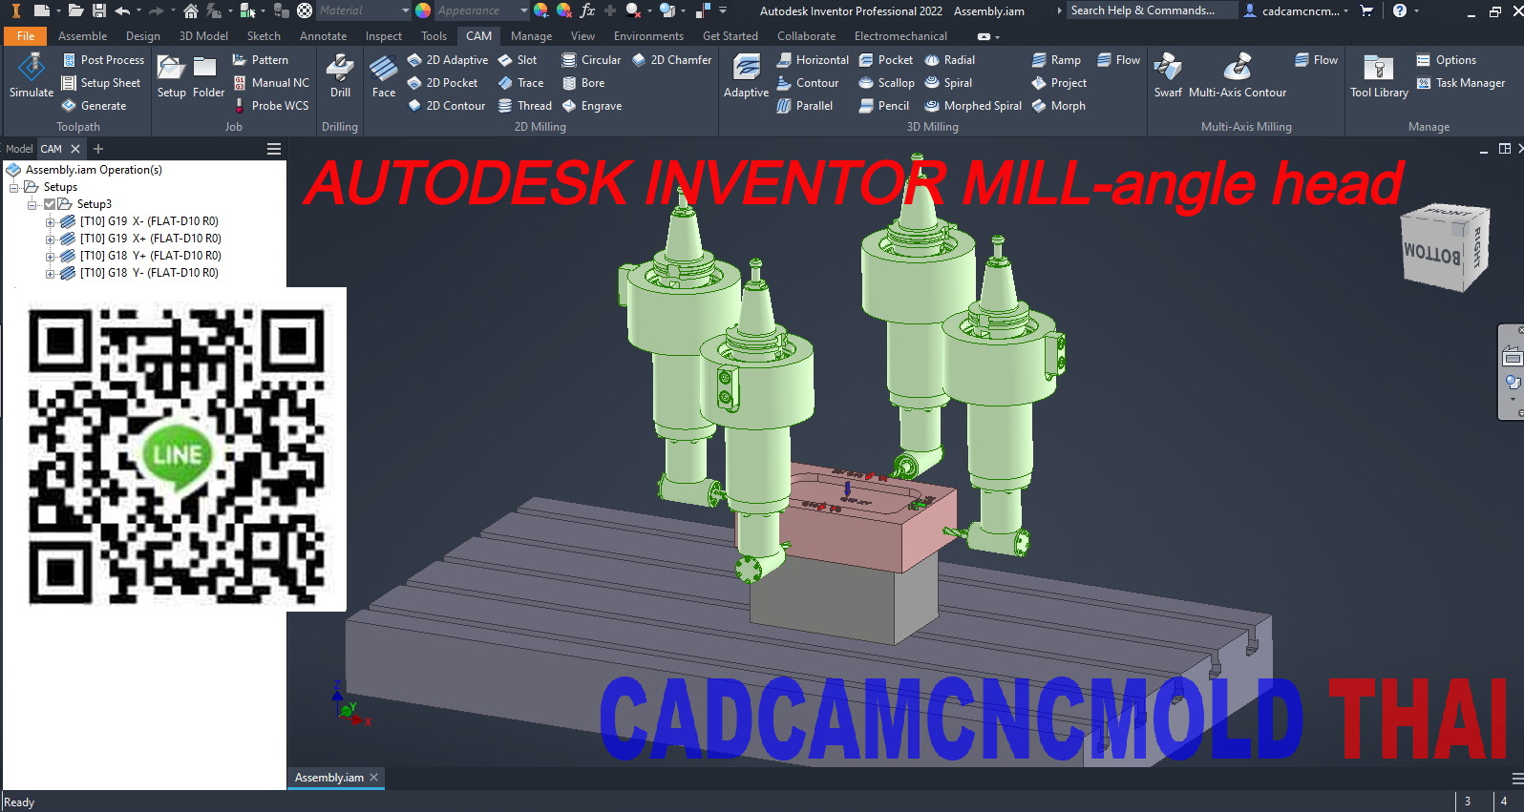Click the Search Help & Commands field
1524x812 pixels.
(1151, 10)
